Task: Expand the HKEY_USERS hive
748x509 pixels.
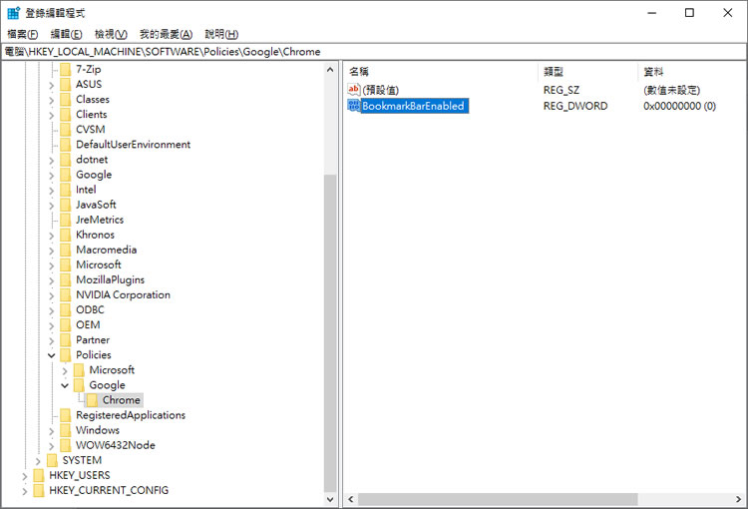Action: [25, 476]
